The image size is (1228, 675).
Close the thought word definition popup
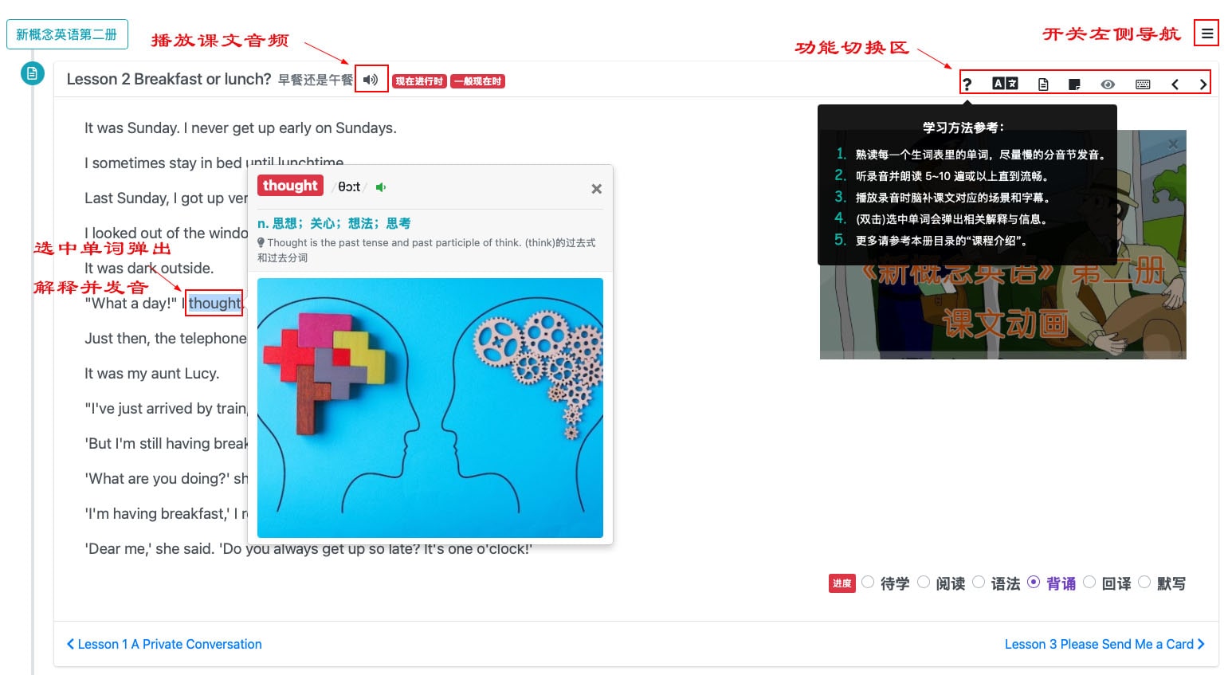click(596, 189)
